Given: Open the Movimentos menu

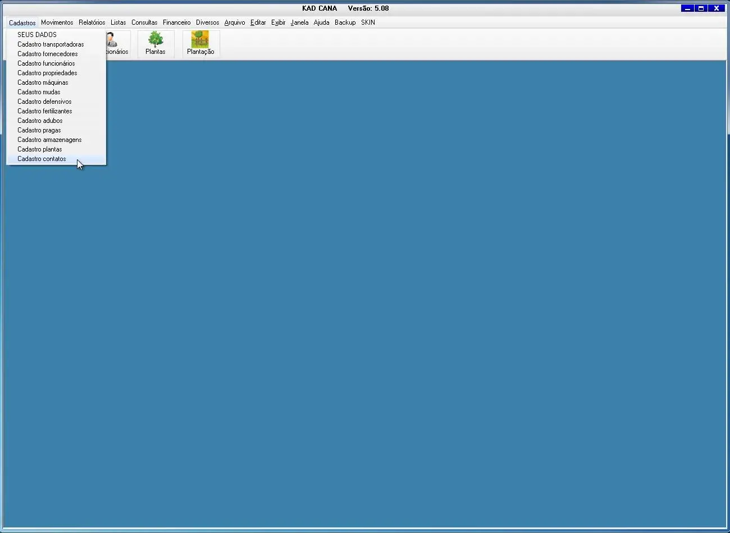Looking at the screenshot, I should [x=57, y=22].
